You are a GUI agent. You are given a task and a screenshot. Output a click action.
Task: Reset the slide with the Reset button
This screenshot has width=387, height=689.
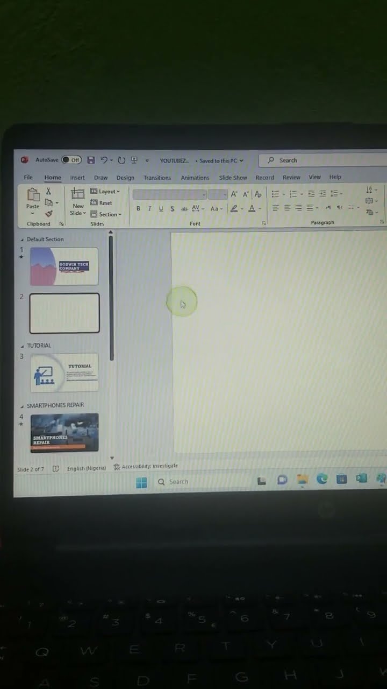pos(101,203)
